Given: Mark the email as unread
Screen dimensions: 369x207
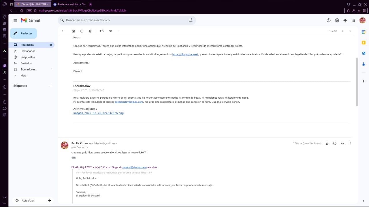Looking at the screenshot, I should pos(102,31).
